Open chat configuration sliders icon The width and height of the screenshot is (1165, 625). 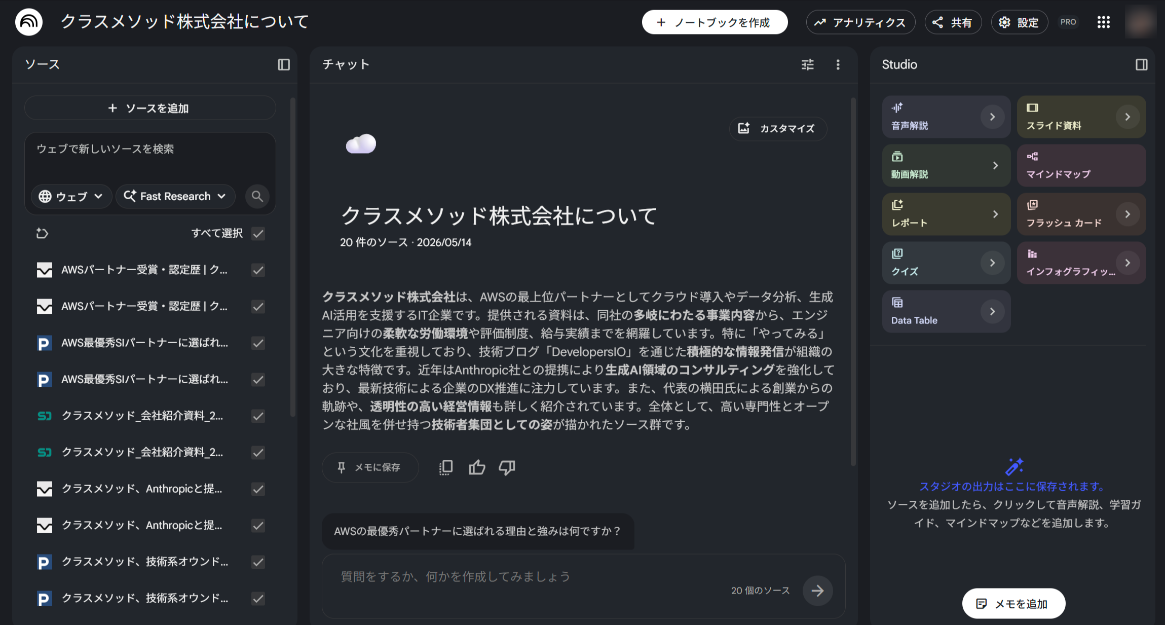[x=808, y=64]
